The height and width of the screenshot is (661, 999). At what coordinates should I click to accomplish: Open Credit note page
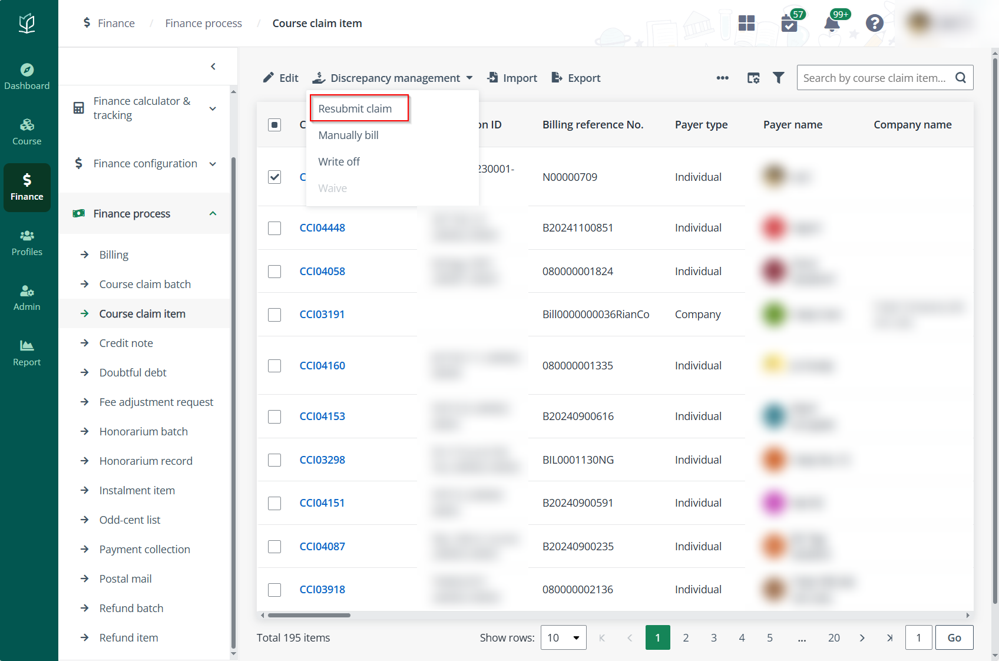click(x=126, y=343)
